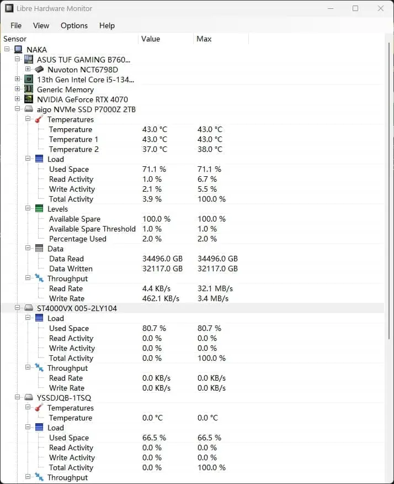Select the Available Spare Threshold row

193,229
